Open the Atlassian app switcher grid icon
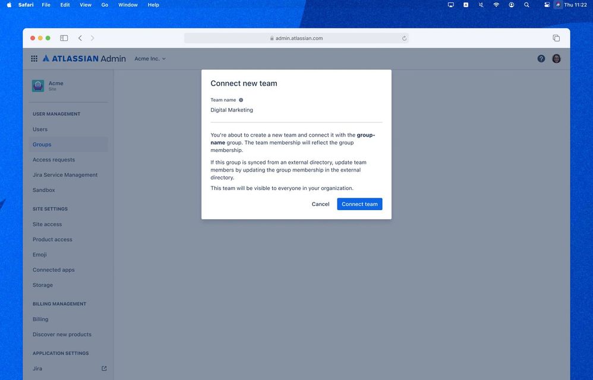593x380 pixels. point(34,59)
